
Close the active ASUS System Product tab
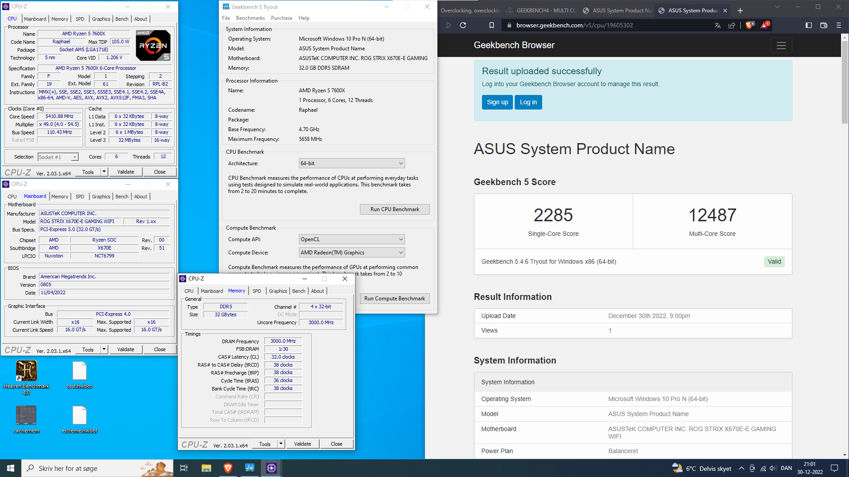pyautogui.click(x=725, y=11)
